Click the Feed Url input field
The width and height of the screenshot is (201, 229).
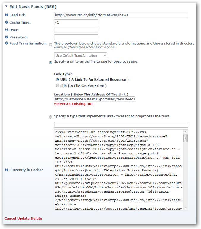(x=121, y=15)
